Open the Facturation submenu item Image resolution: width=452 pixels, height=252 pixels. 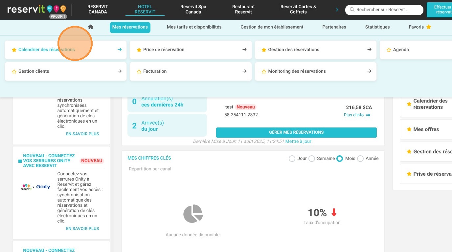click(x=191, y=71)
